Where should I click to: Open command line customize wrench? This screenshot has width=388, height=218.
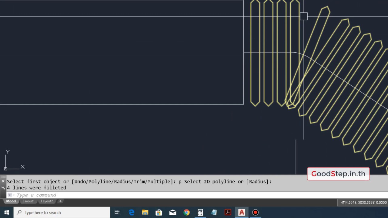(x=3, y=187)
